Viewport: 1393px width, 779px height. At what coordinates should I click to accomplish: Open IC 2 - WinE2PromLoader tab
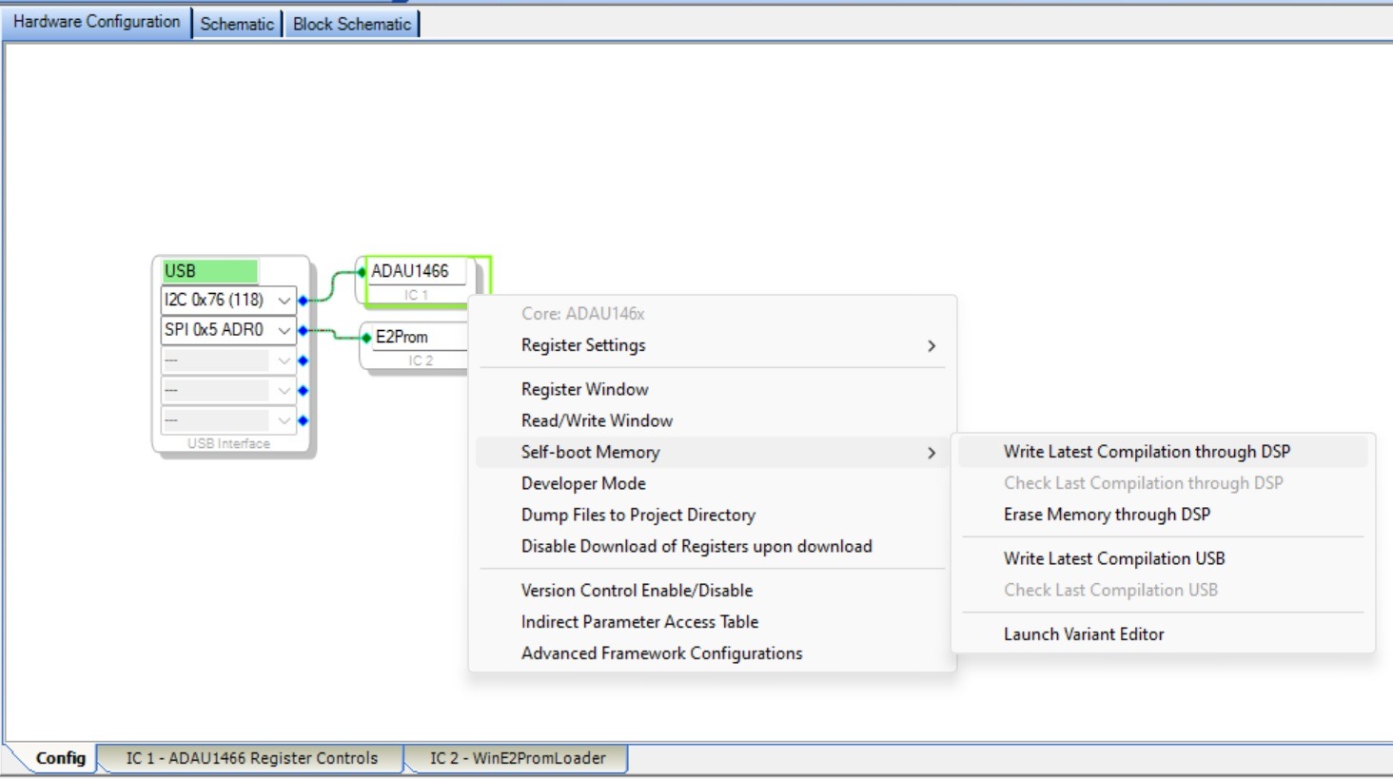pos(518,758)
